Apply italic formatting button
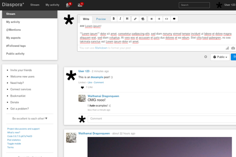The width and height of the screenshot is (236, 157). click(120, 19)
